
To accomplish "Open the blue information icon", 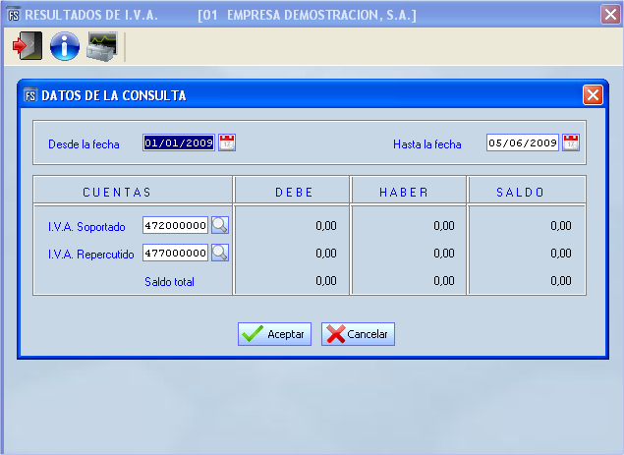I will 65,46.
